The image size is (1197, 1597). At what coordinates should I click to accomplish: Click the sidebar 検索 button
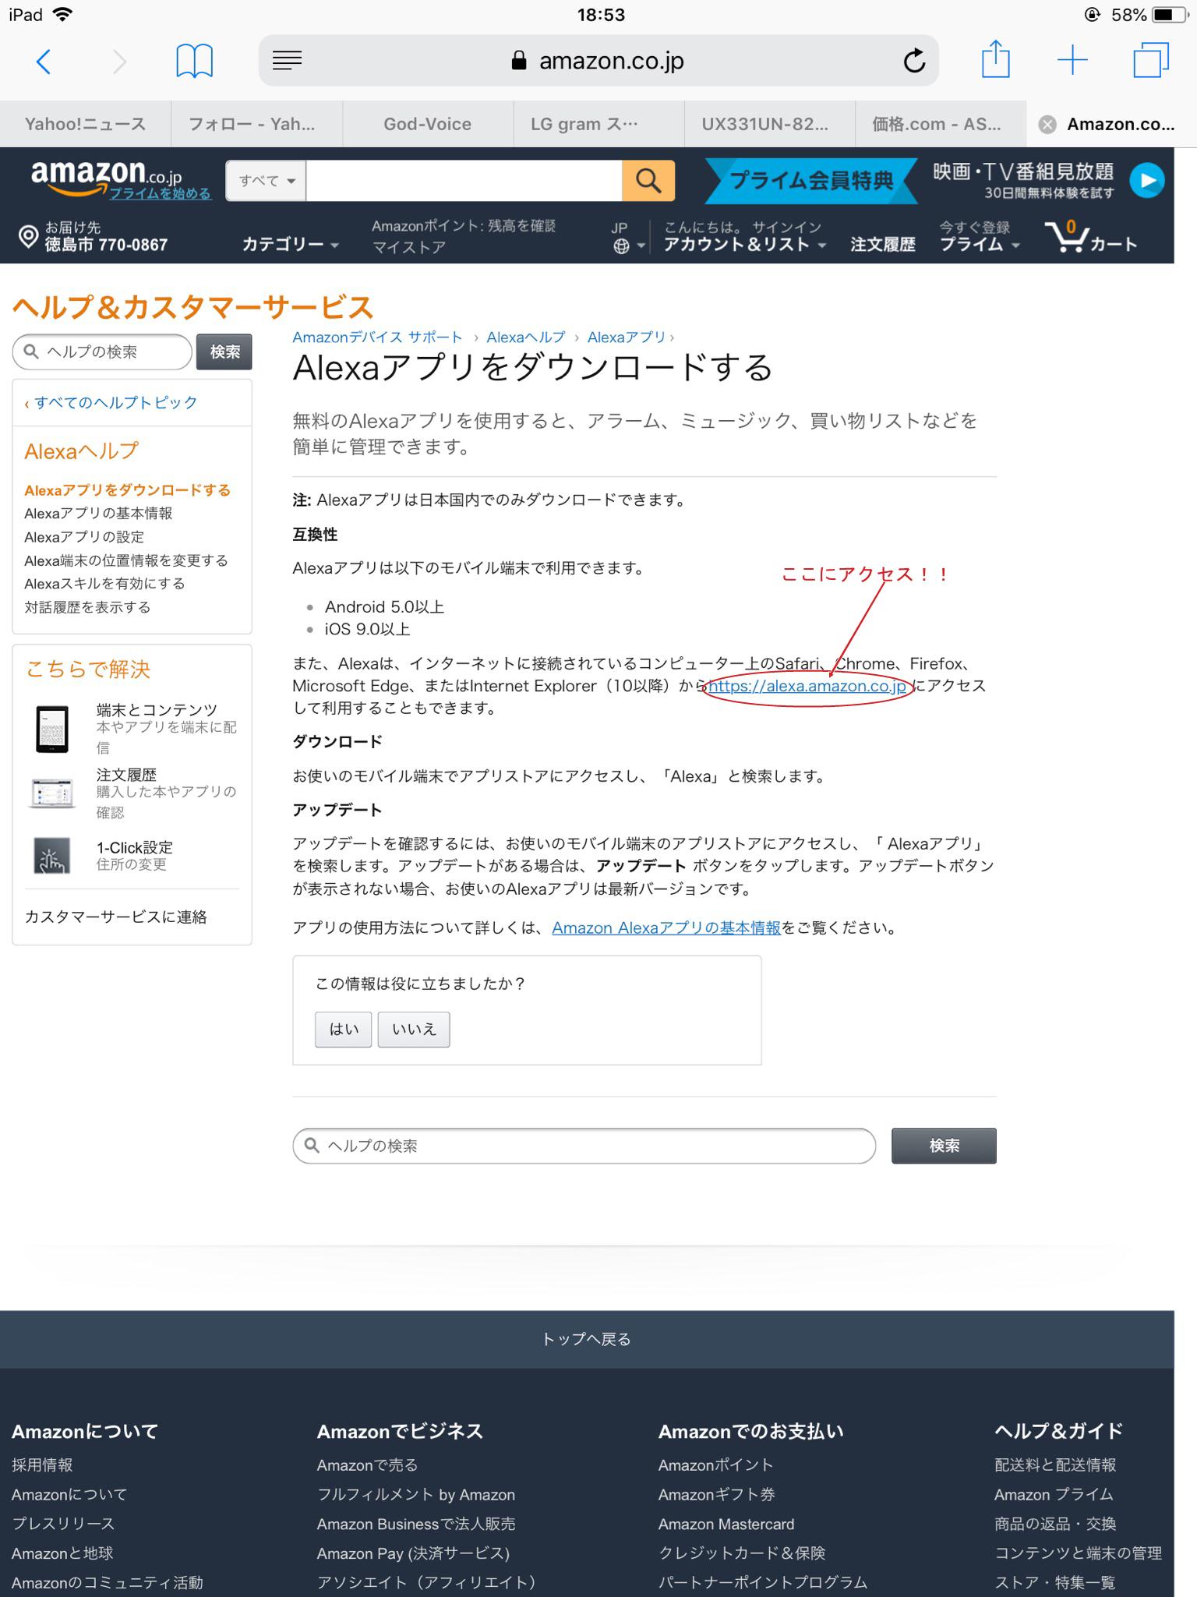224,352
